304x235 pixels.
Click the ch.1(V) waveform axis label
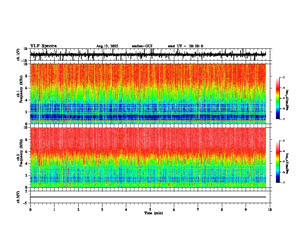click(19, 55)
